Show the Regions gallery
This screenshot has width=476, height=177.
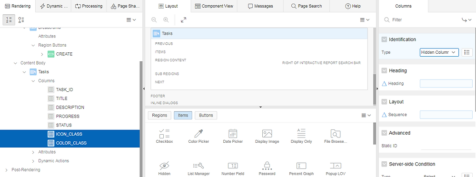point(159,115)
